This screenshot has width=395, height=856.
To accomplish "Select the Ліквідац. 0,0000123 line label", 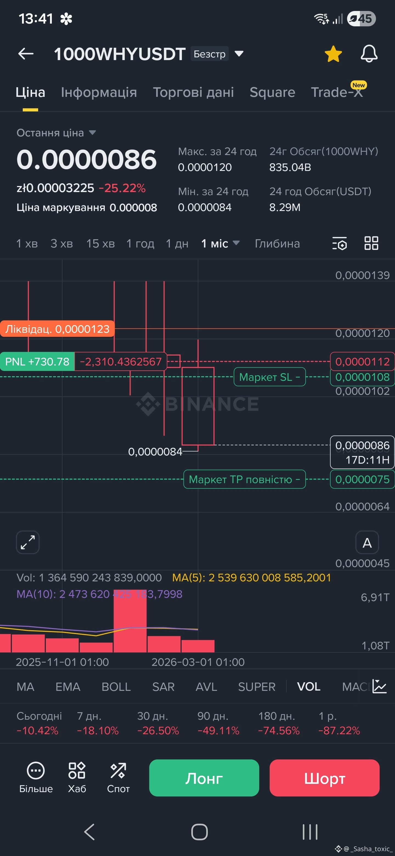I will pyautogui.click(x=58, y=329).
